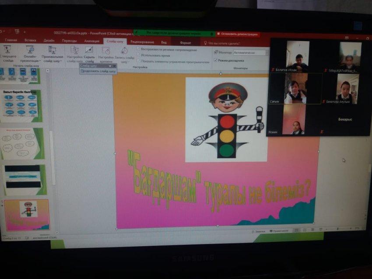372x279 pixels.
Task: Select Бекарыс participant tile
Action: click(x=345, y=119)
